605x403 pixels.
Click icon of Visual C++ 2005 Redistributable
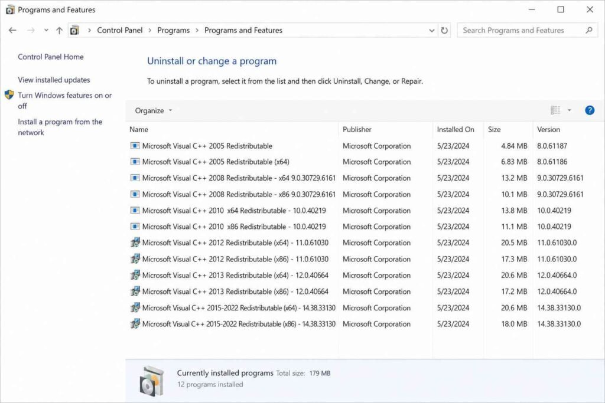[x=135, y=146]
